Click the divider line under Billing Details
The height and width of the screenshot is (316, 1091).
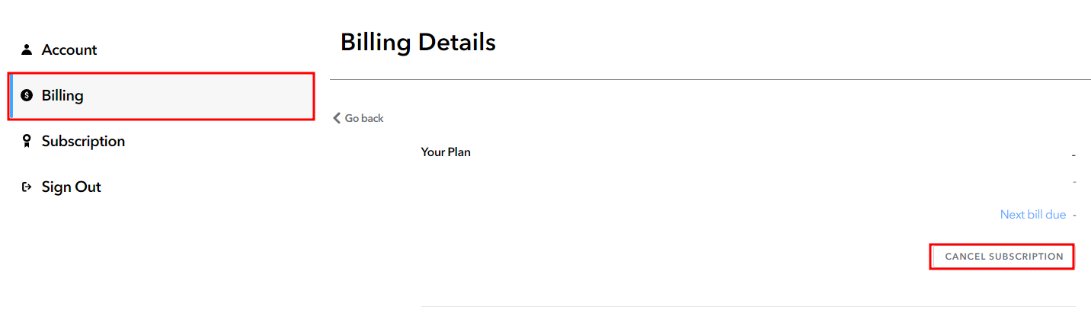(x=710, y=79)
